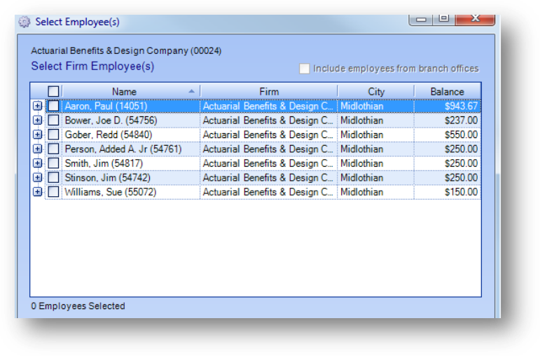The height and width of the screenshot is (356, 540).
Task: Click 'Actuarial Benefits & Design Company (00024)' label
Action: [126, 50]
